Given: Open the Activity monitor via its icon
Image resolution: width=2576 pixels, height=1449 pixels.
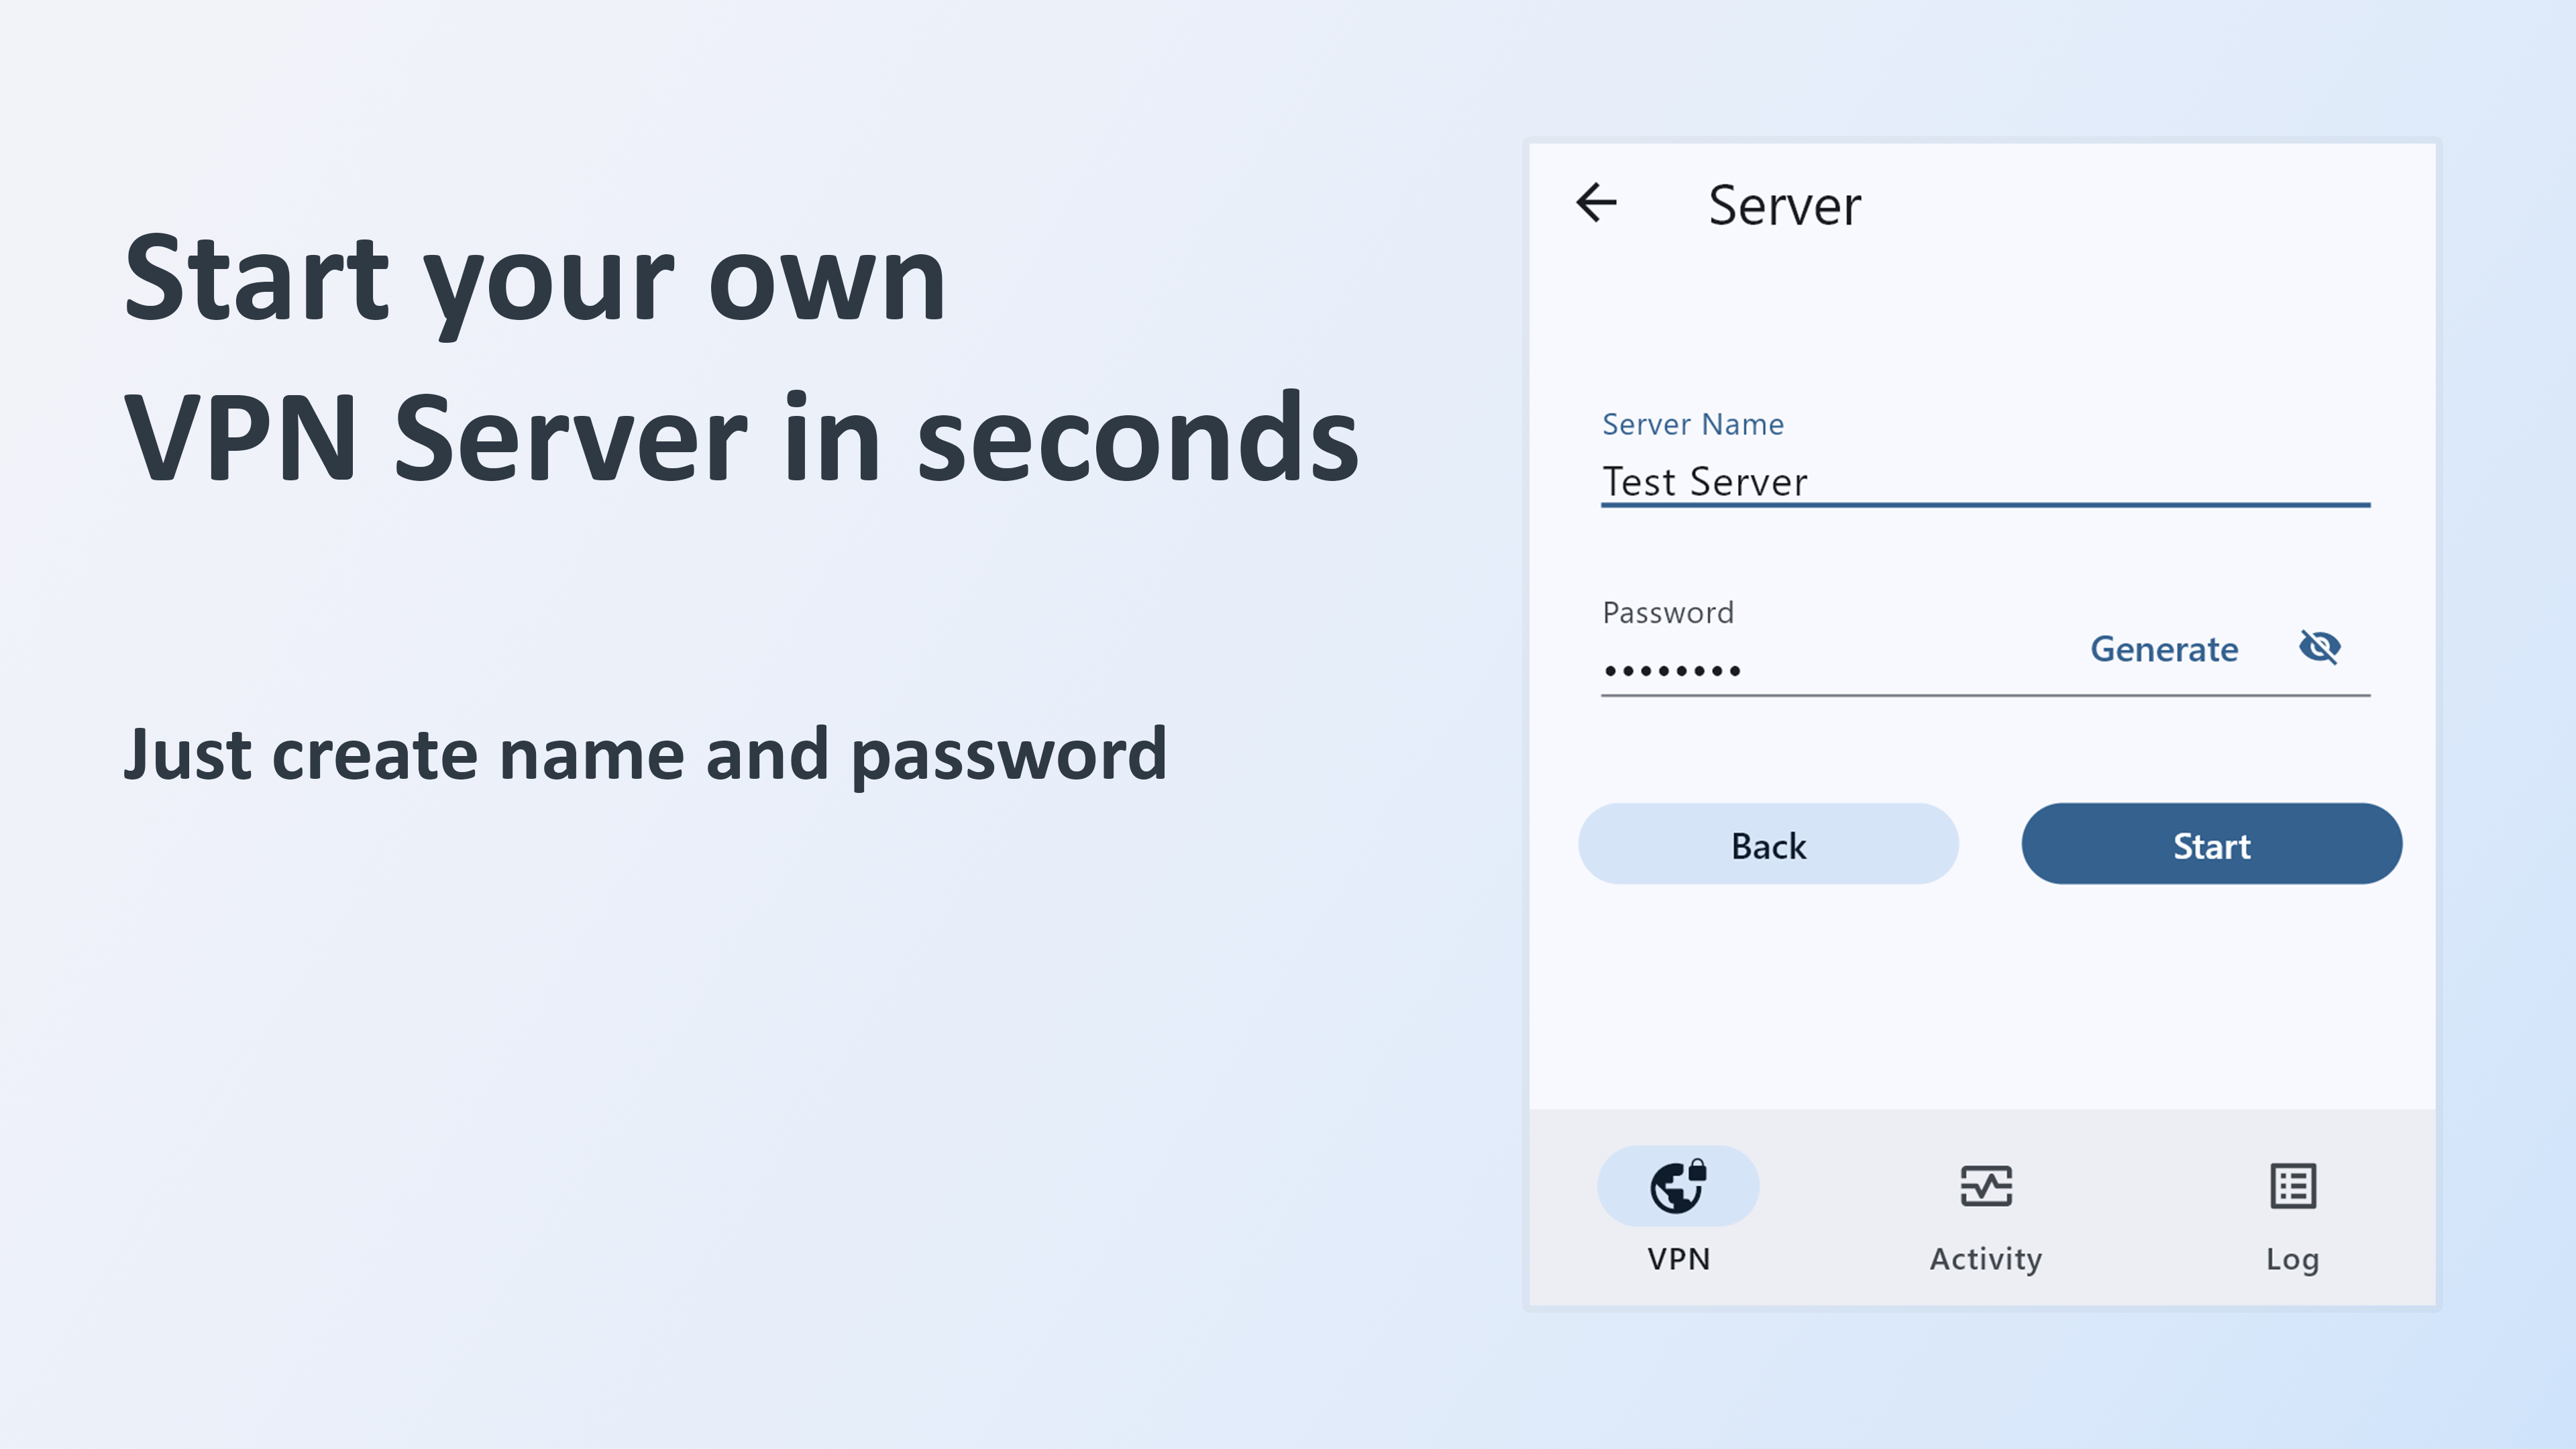Looking at the screenshot, I should (x=1984, y=1186).
